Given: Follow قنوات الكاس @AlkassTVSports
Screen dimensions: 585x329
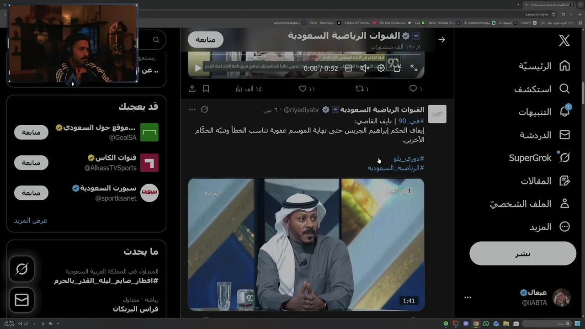Looking at the screenshot, I should pos(31,163).
